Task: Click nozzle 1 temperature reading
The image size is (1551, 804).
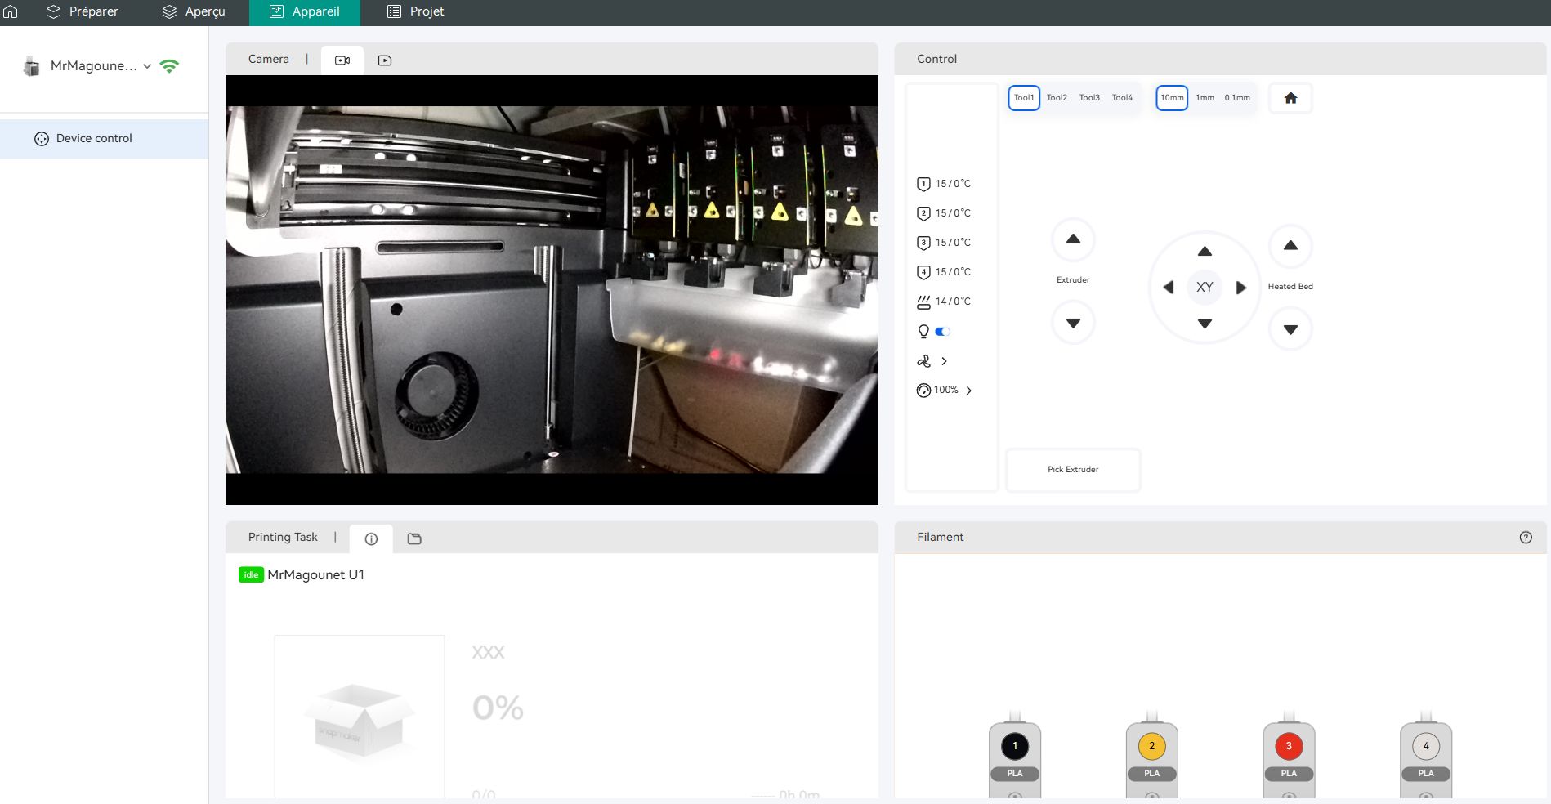Action: coord(953,184)
